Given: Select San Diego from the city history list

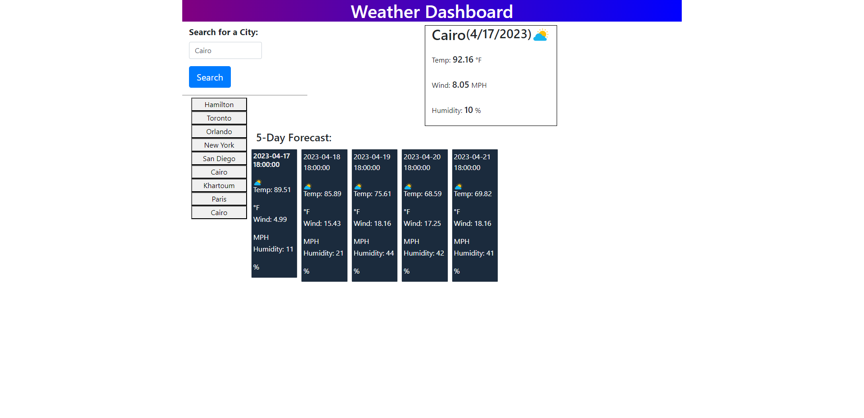Looking at the screenshot, I should pos(219,158).
